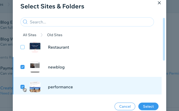Image resolution: width=179 pixels, height=111 pixels.
Task: Select the Restaurant site name
Action: click(x=59, y=47)
